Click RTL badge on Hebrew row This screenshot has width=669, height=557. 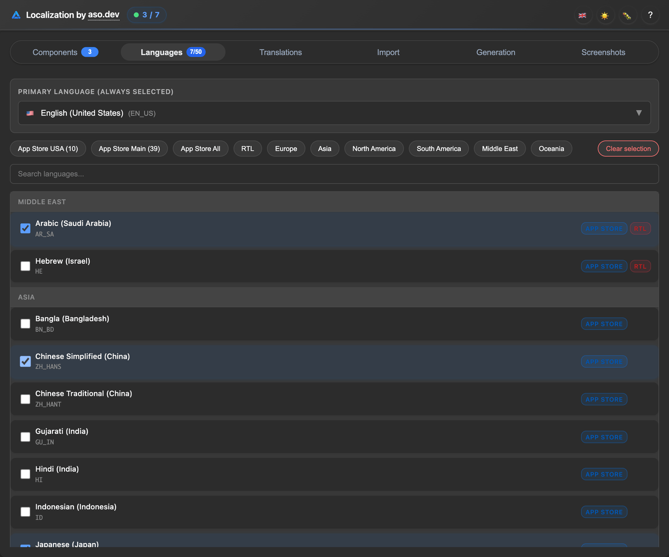pyautogui.click(x=640, y=266)
